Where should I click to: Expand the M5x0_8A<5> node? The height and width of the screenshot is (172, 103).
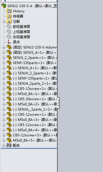coord(4,140)
